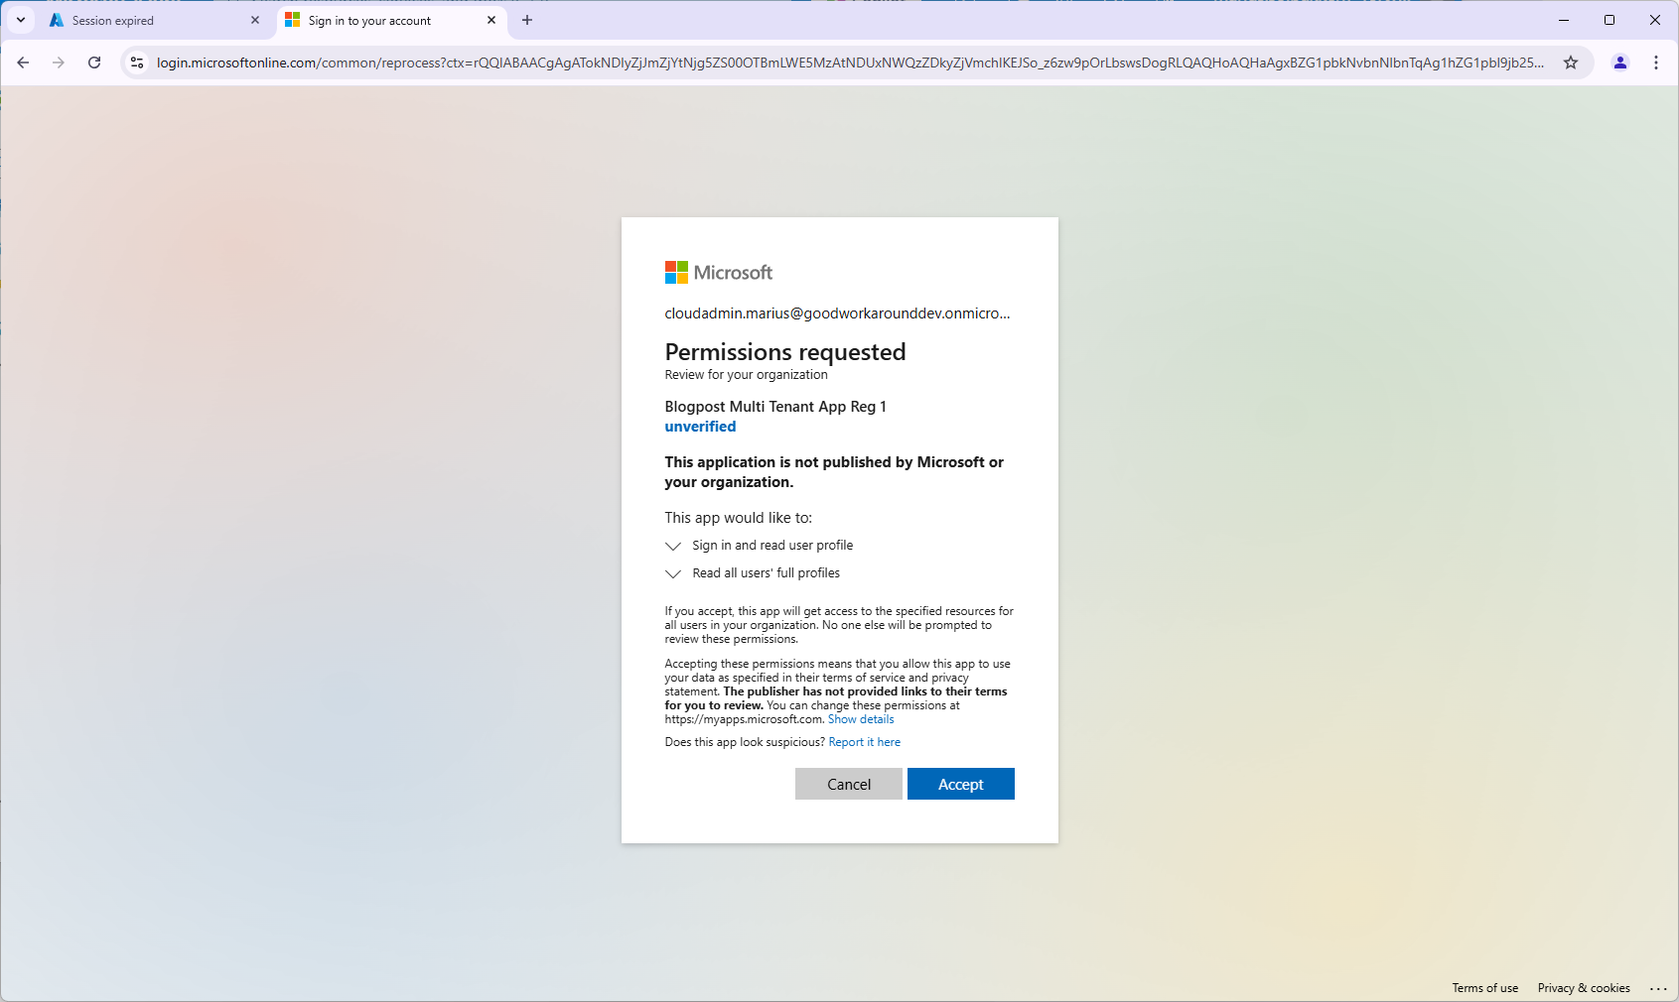Open the browser profile avatar icon
Screen dimensions: 1679x1002
click(1620, 63)
